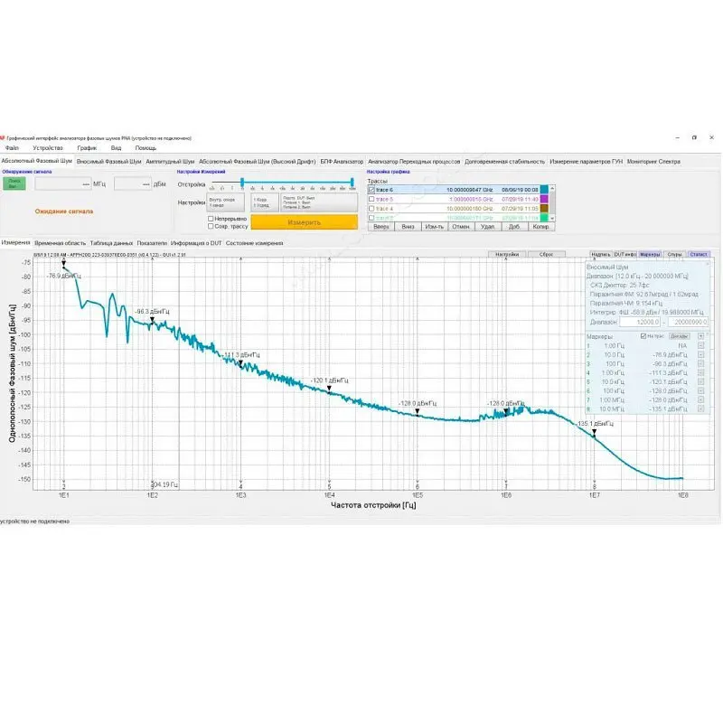Switch to the Амплитудный Шум tab
Image resolution: width=723 pixels, height=723 pixels.
click(x=170, y=161)
